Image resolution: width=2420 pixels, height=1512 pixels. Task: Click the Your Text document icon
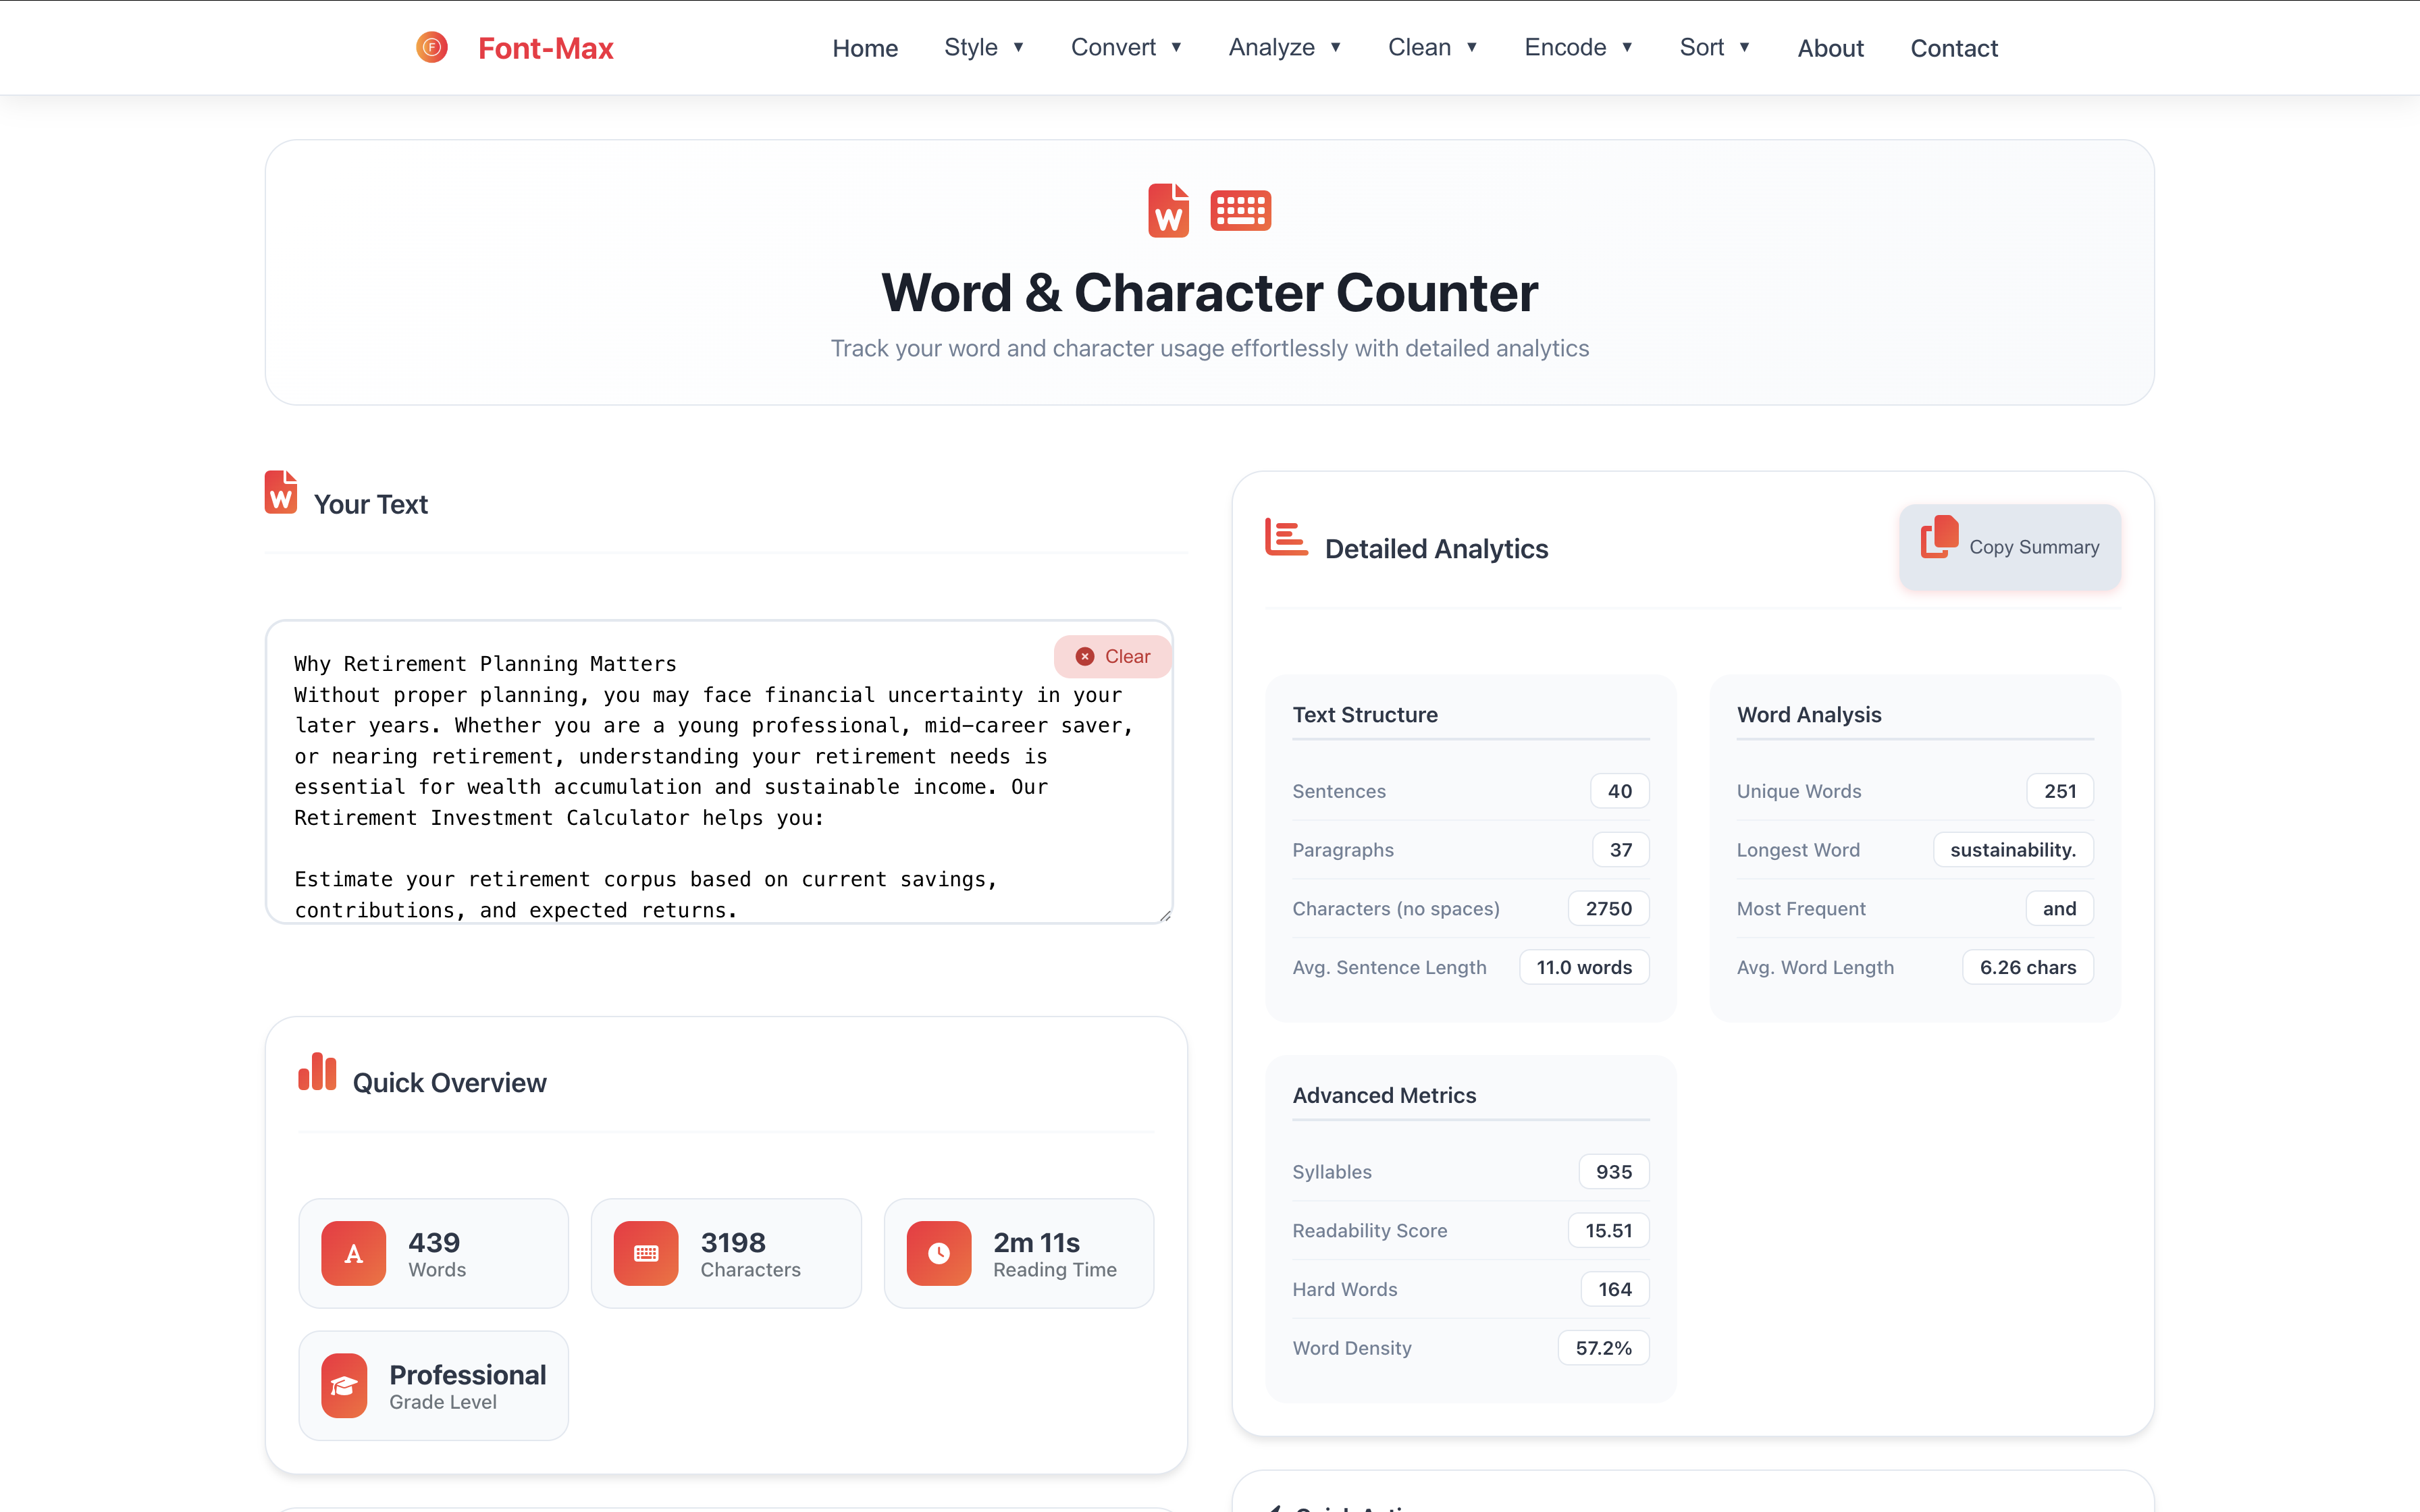(x=281, y=492)
